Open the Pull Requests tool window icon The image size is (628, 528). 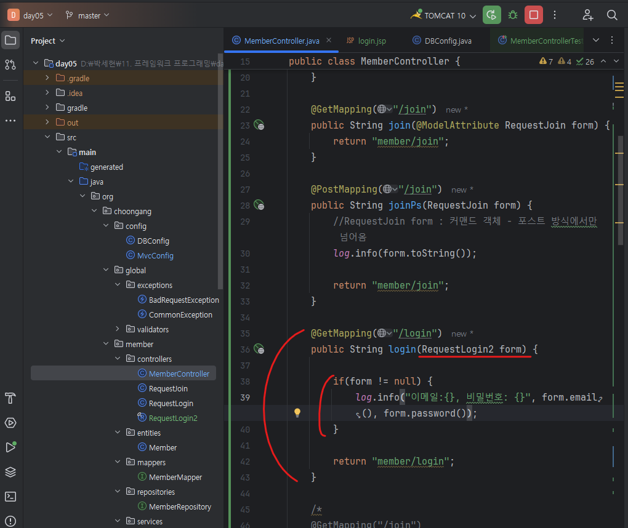pyautogui.click(x=10, y=65)
